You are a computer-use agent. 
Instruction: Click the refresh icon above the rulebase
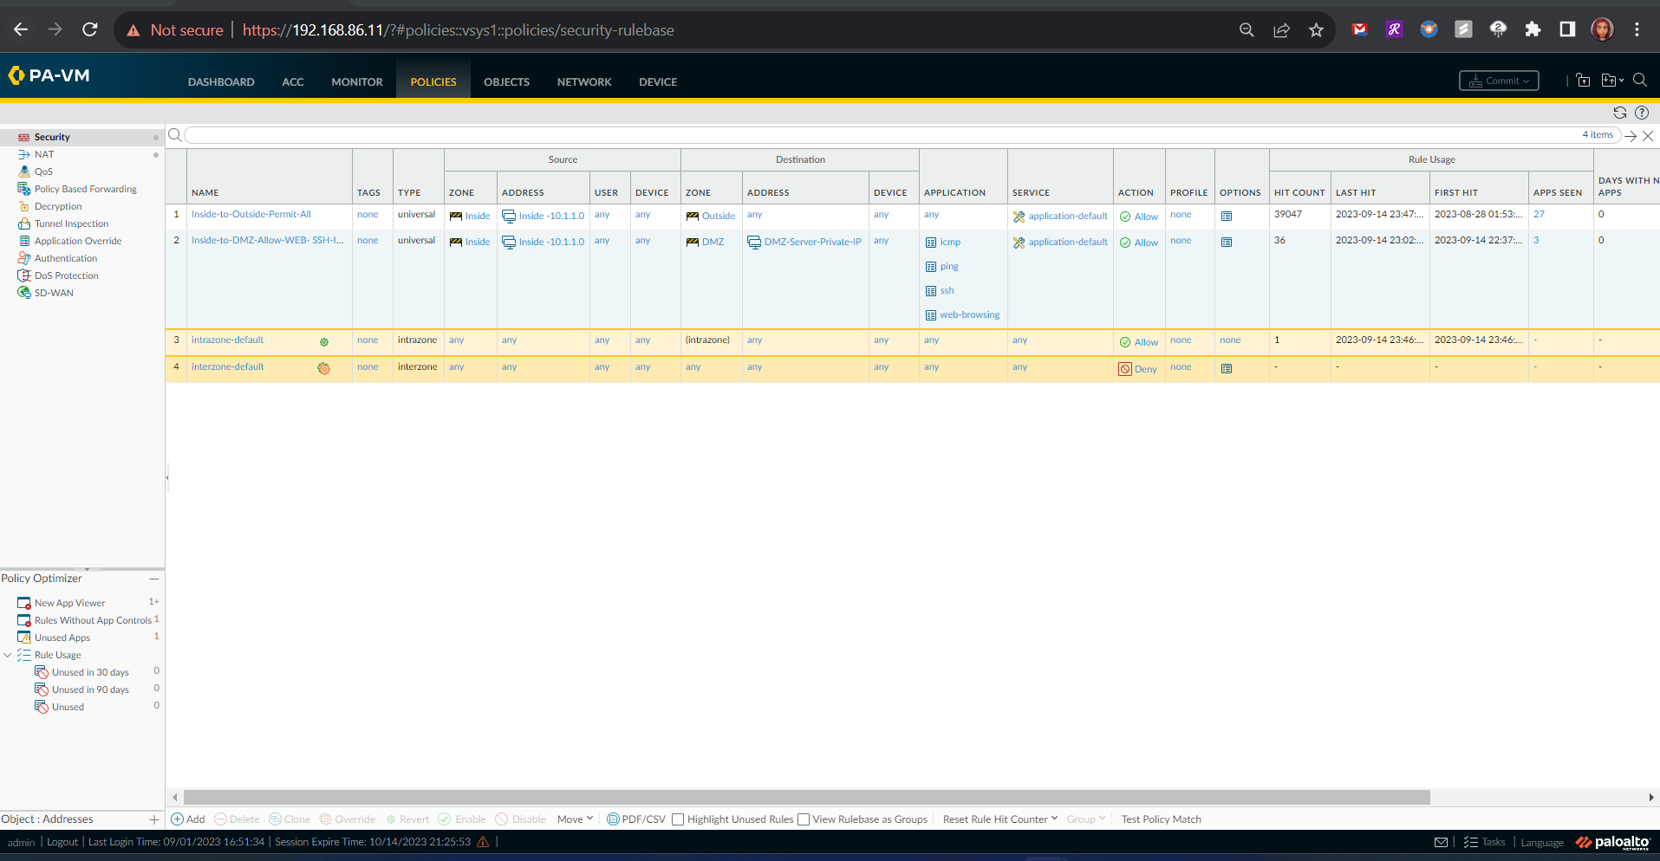(x=1619, y=113)
